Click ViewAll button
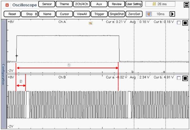 pos(82,14)
